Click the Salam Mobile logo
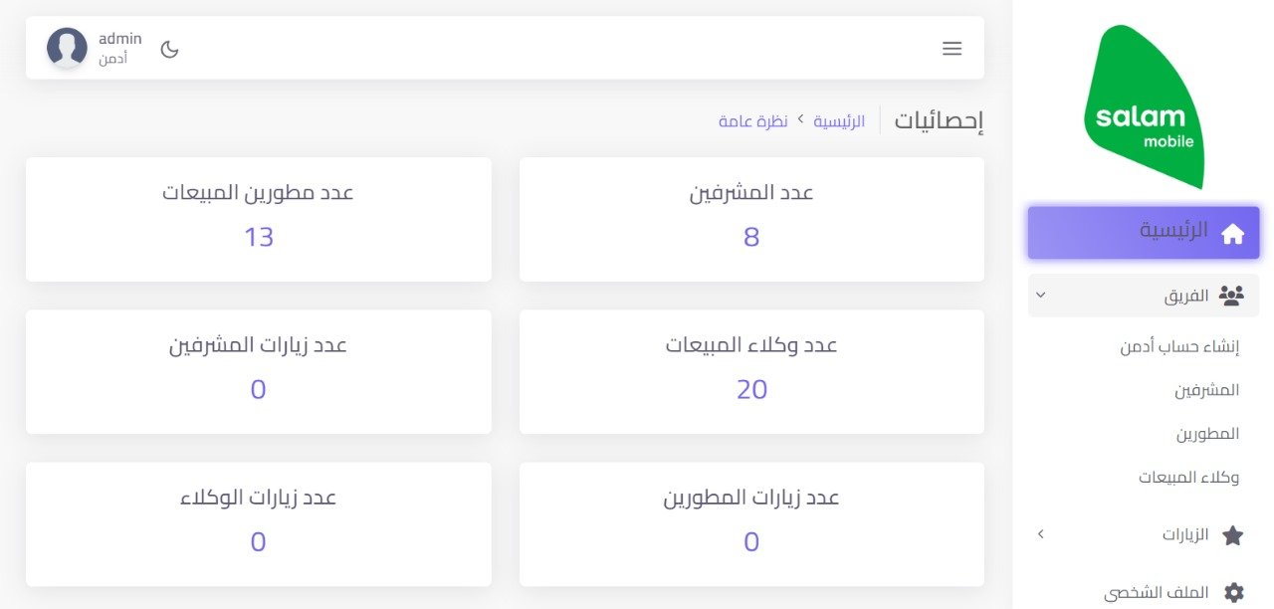This screenshot has height=609, width=1274. [1145, 106]
